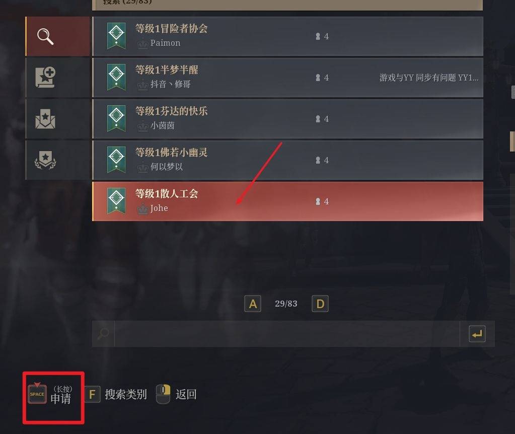515x434 pixels.
Task: Click the F key 搜索类别 search category
Action: pyautogui.click(x=116, y=394)
